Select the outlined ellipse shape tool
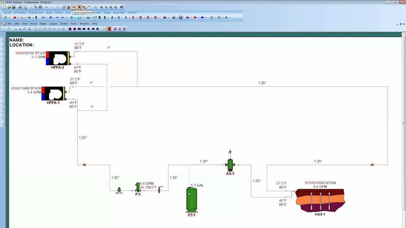 [59, 29]
